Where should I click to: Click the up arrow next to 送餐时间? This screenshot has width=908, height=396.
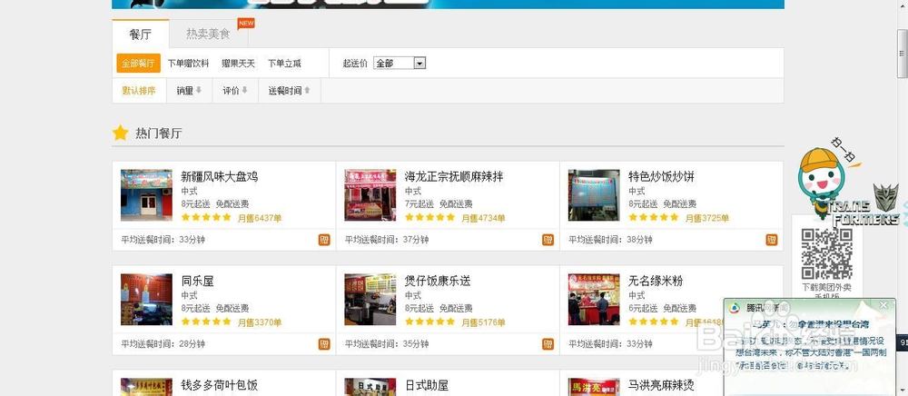pos(307,90)
